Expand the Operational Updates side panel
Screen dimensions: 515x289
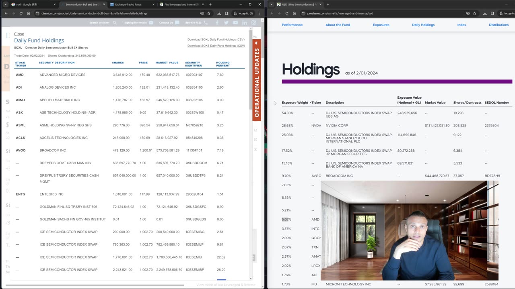click(256, 80)
